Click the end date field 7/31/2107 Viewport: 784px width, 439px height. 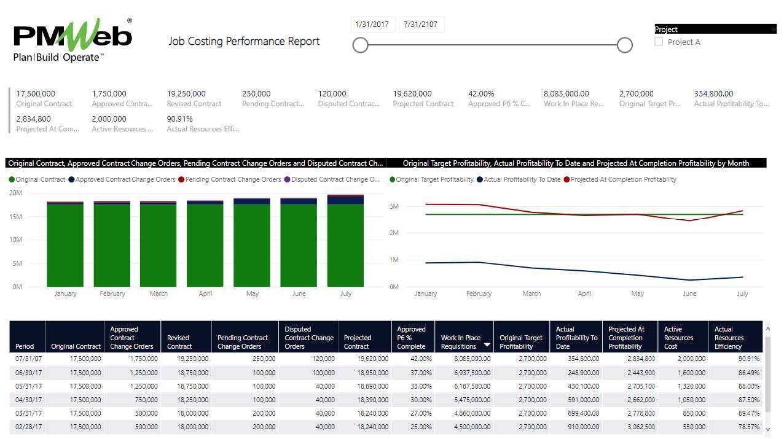(x=421, y=25)
